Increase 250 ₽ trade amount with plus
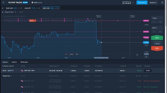Viewport: 167px width, 93px height. [x=160, y=32]
